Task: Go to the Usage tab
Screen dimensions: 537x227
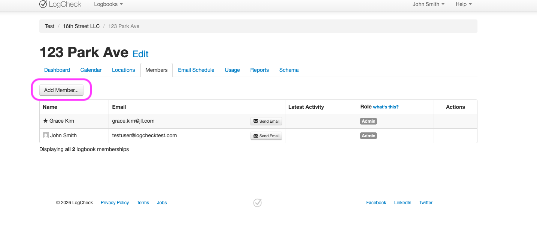Action: [x=232, y=70]
